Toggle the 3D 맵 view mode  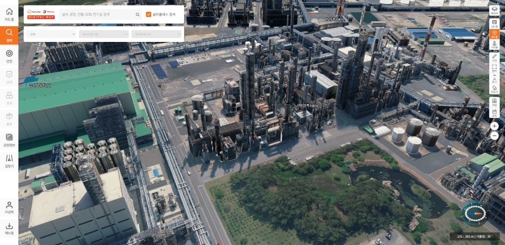point(494,34)
